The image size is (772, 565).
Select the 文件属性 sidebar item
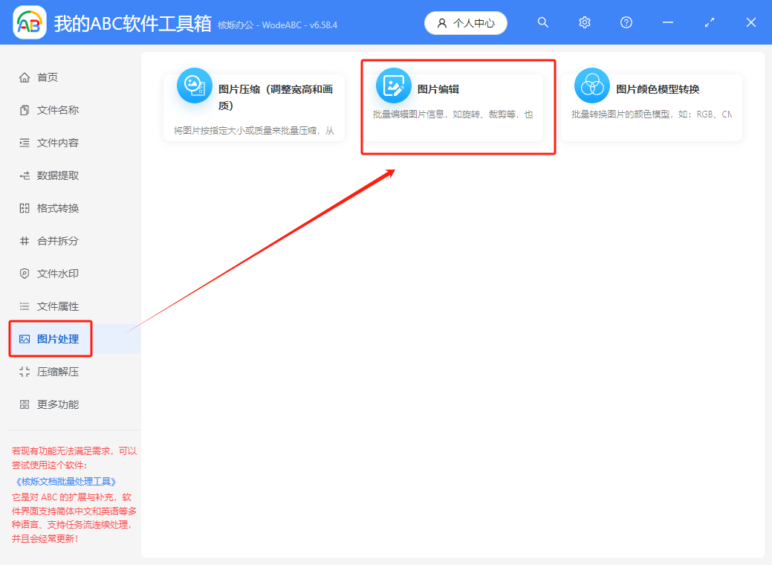pyautogui.click(x=52, y=306)
